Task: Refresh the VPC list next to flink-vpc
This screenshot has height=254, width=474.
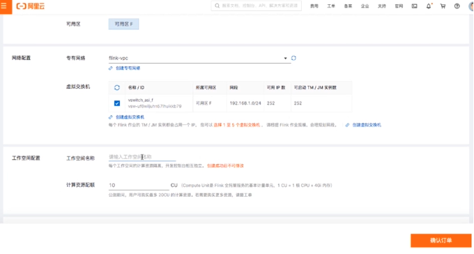Action: (x=293, y=58)
